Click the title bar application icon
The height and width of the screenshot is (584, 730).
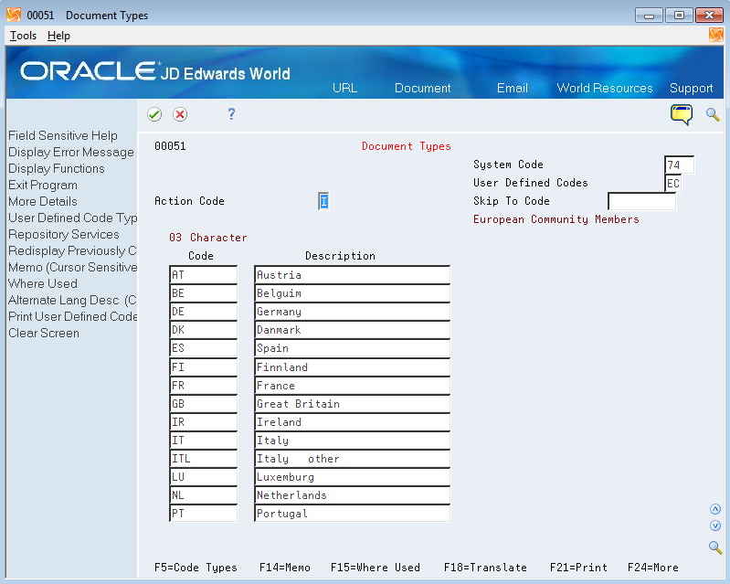14,15
